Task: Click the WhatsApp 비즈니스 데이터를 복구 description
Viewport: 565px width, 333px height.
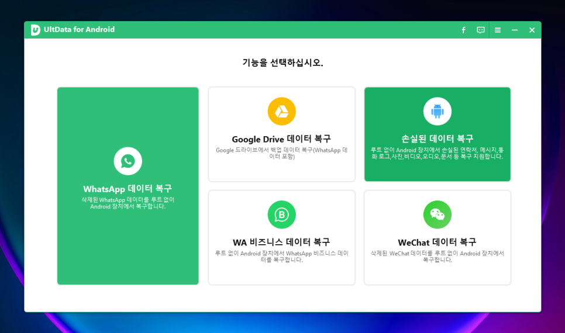Action: [282, 256]
